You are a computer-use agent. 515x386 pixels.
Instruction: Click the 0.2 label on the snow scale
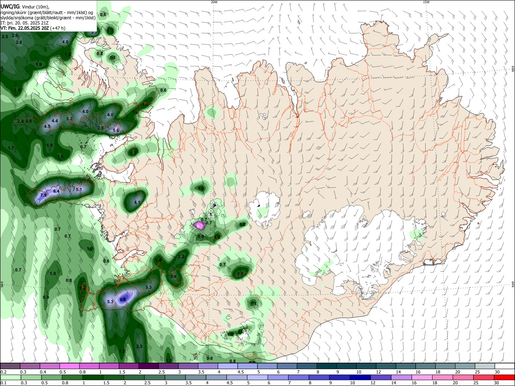[x=3, y=372]
